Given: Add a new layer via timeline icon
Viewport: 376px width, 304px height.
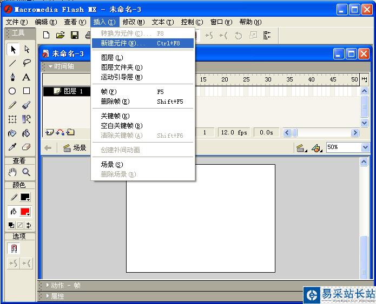Looking at the screenshot, I should (x=50, y=132).
